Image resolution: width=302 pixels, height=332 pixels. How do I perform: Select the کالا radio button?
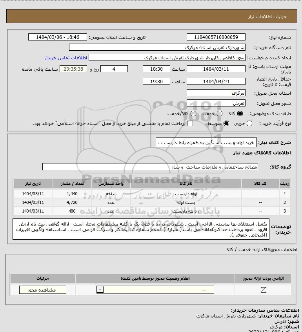[x=240, y=114]
